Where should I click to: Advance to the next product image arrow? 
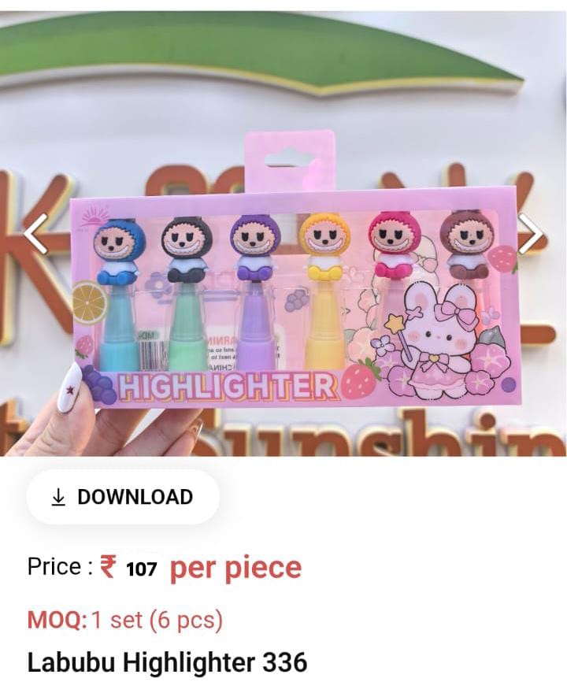click(530, 234)
